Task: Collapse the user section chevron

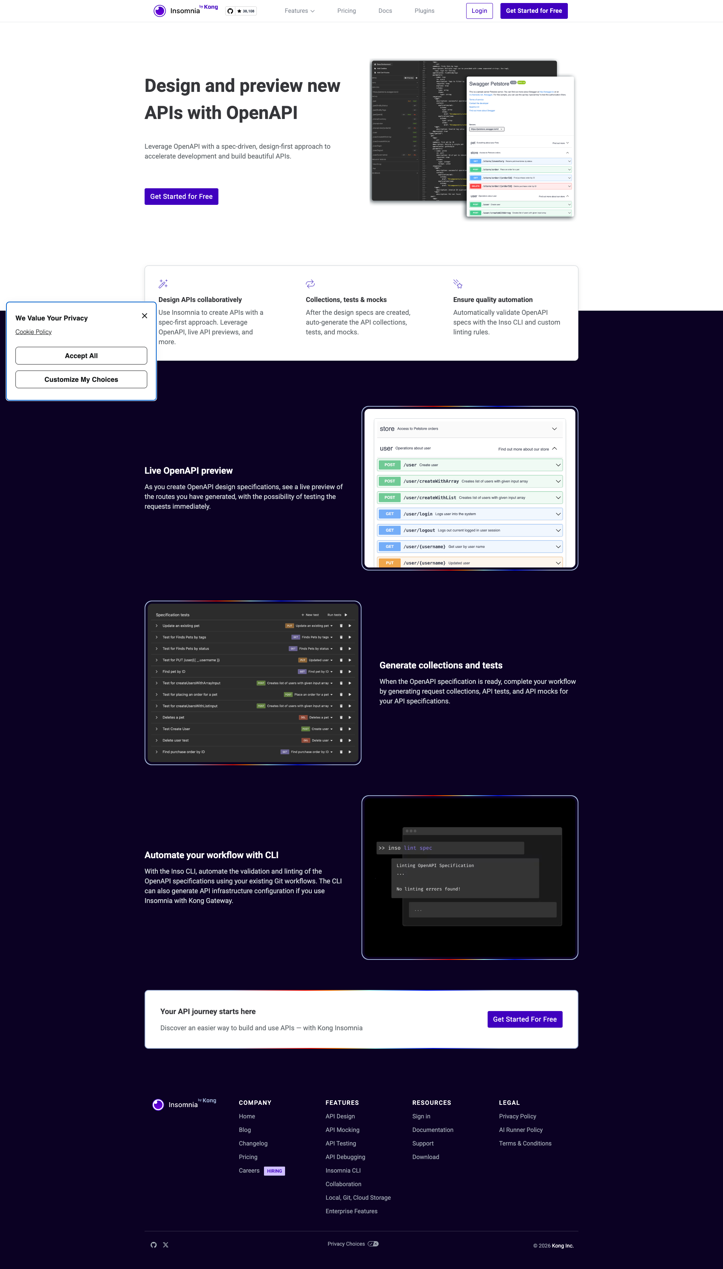Action: 554,449
